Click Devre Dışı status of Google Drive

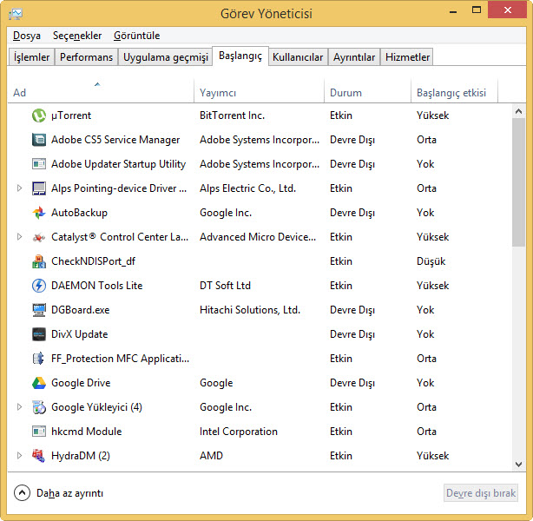coord(352,383)
